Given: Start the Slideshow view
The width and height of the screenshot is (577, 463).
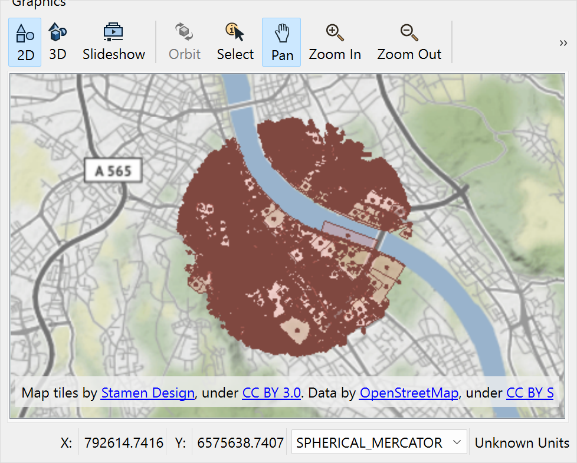Looking at the screenshot, I should tap(113, 42).
